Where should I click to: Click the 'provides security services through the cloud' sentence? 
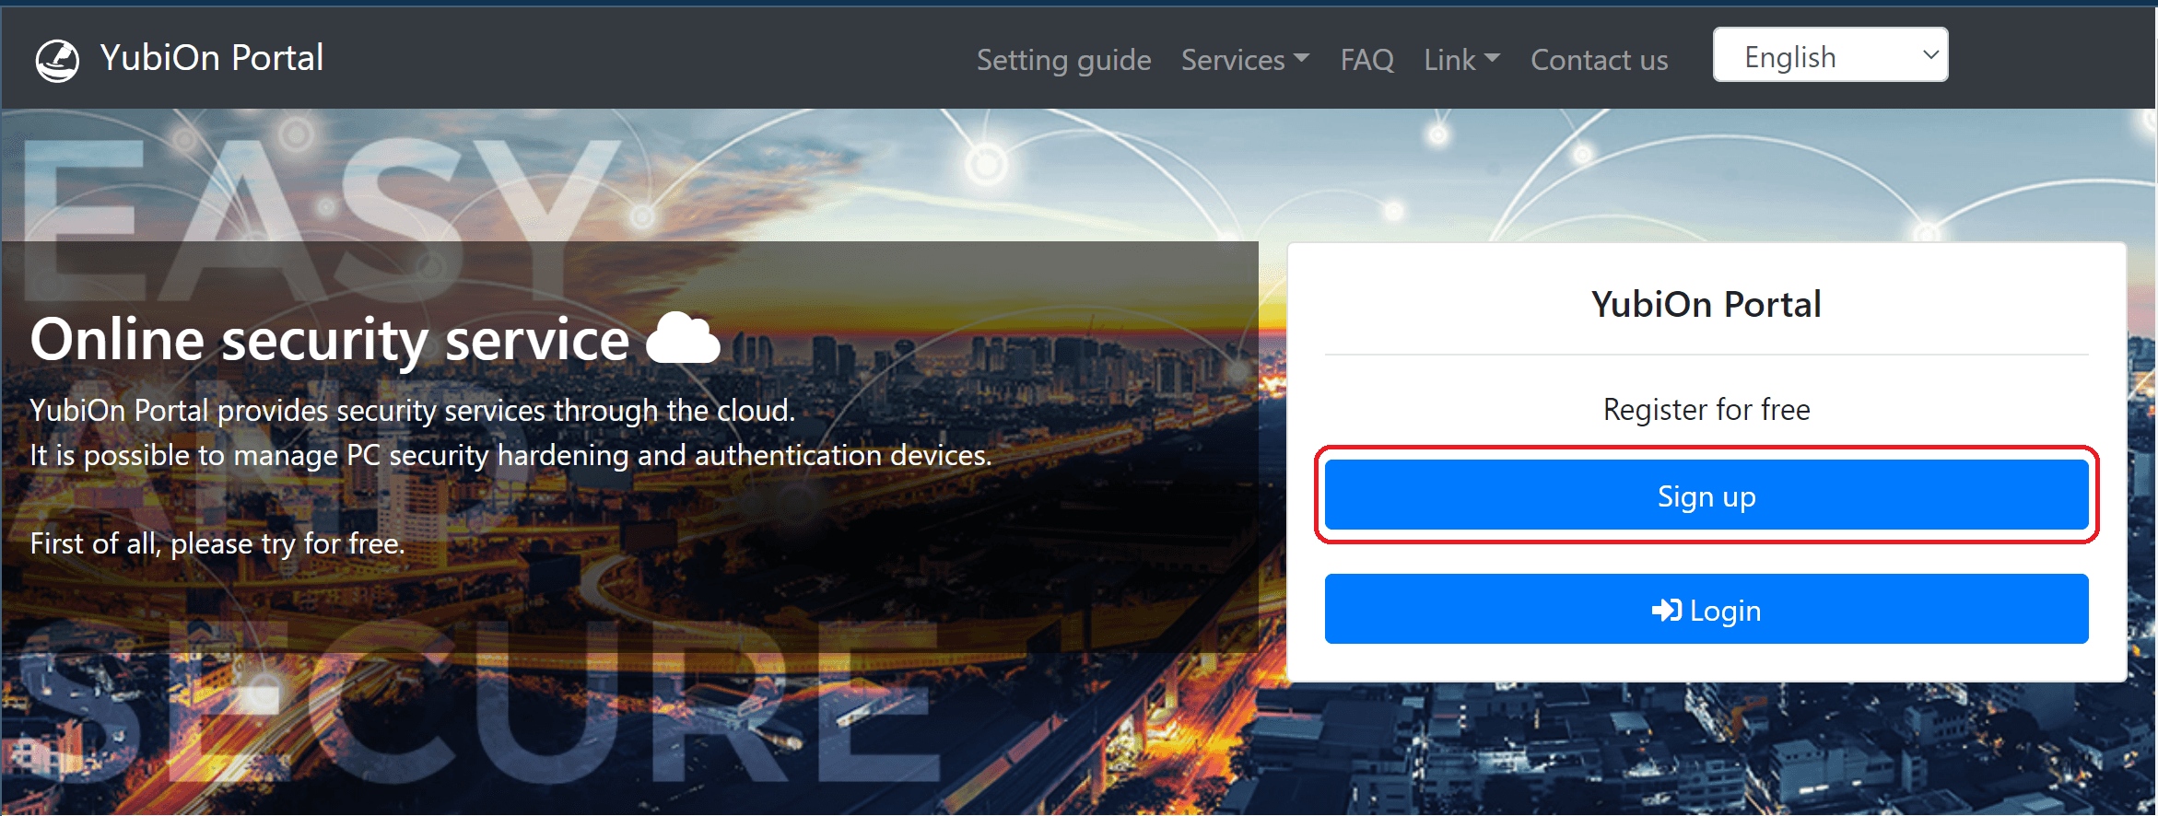click(x=412, y=410)
